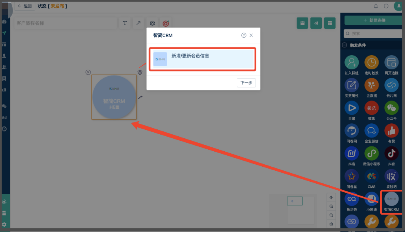Image resolution: width=405 pixels, height=232 pixels.
Task: Save the journey with the floppy-disk button
Action: (x=303, y=23)
